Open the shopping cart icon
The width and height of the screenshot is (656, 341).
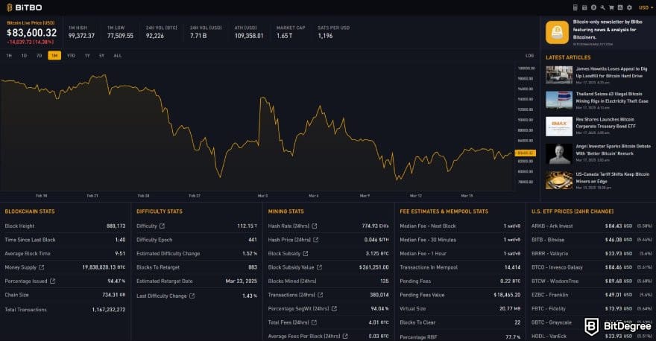point(611,7)
